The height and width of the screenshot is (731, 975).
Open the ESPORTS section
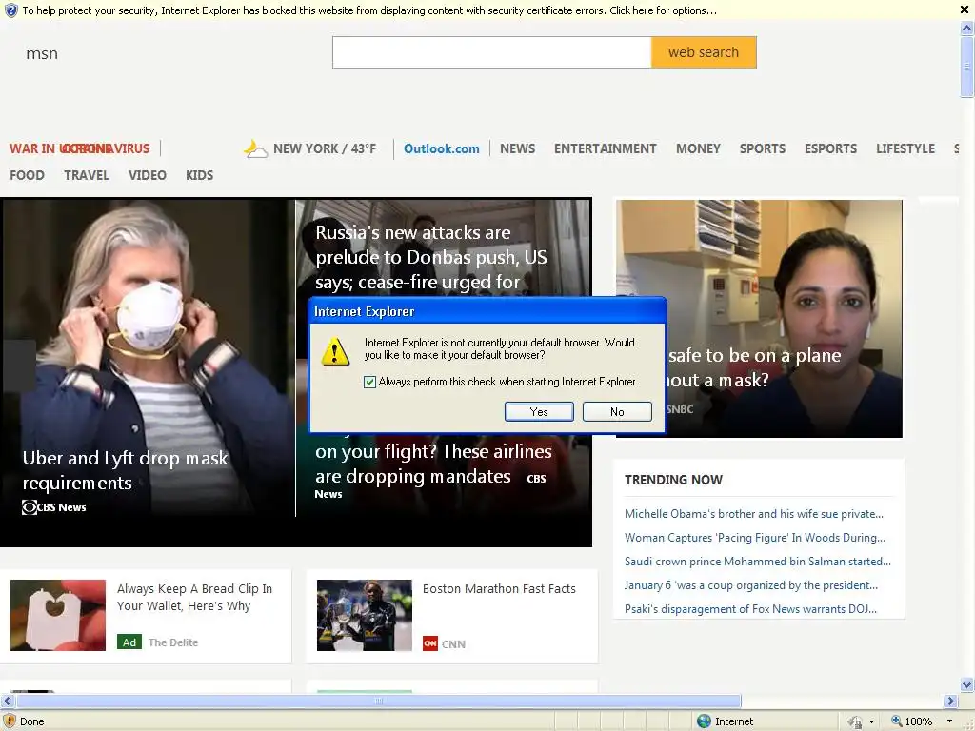coord(830,148)
